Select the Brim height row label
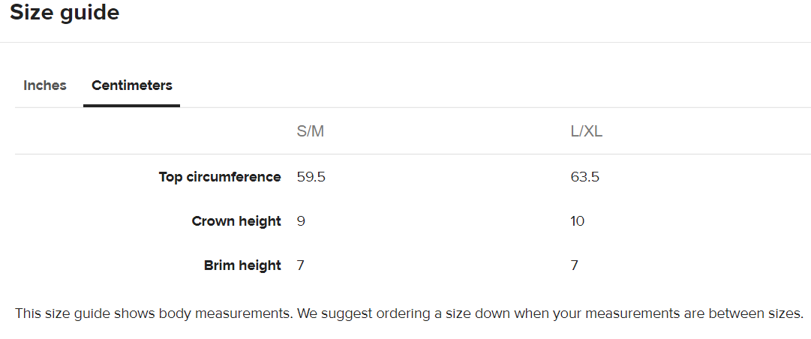This screenshot has width=811, height=339. [x=242, y=265]
